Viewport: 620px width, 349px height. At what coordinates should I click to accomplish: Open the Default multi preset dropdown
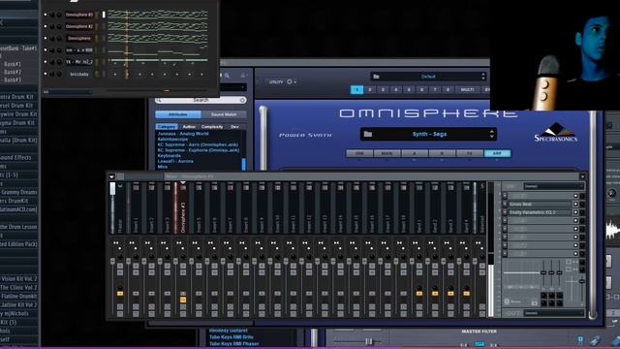428,77
